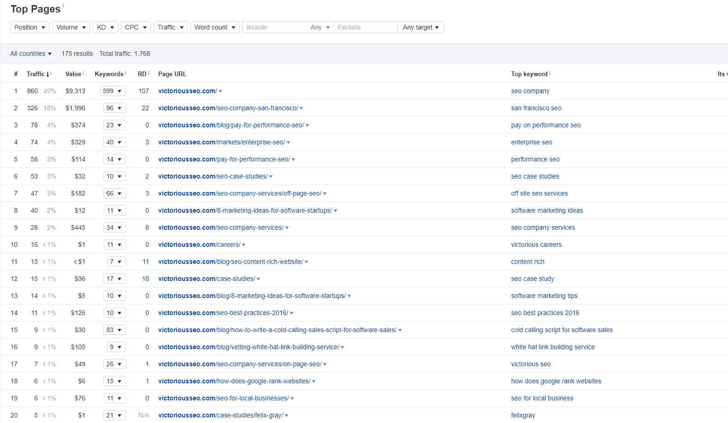Screen dimensions: 728x423
Task: Click the caret icon after seo-company-san-francisco URL
Action: [301, 108]
